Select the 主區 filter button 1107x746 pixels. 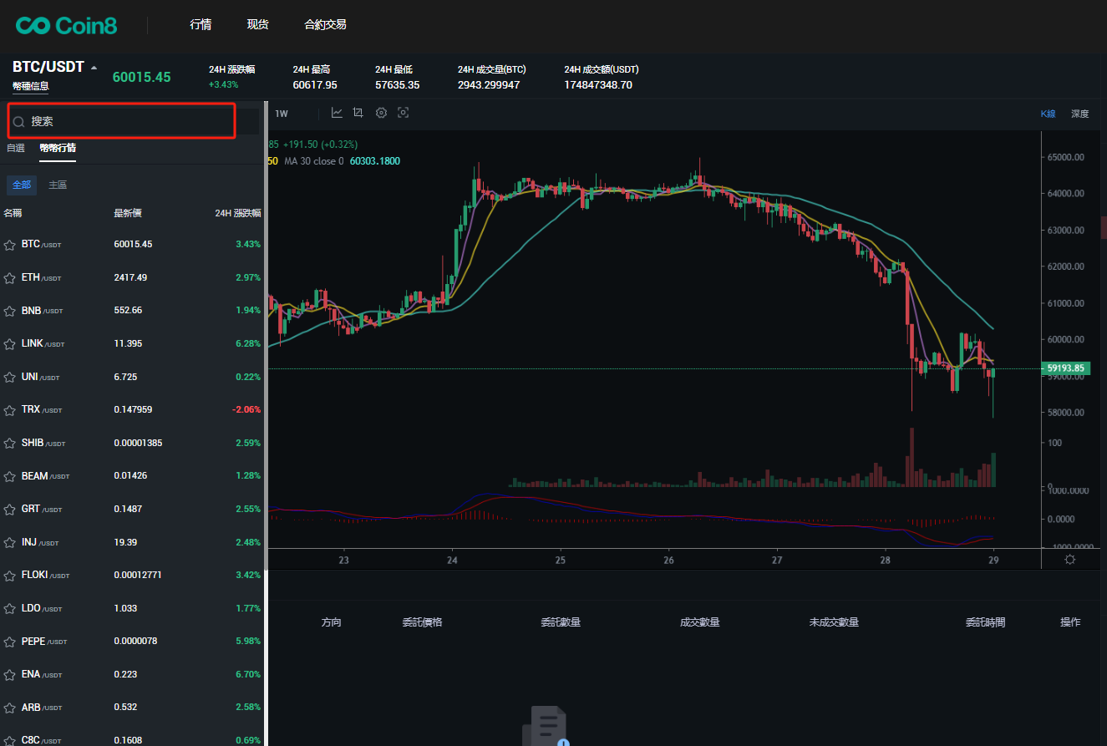[x=58, y=185]
